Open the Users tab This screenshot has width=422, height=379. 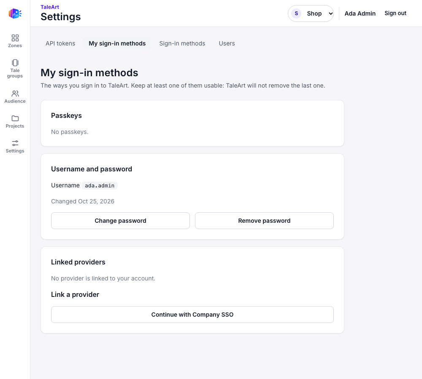tap(227, 43)
